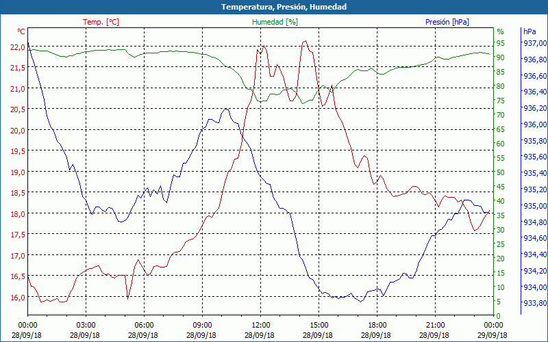Click temperature axis value 18,0
548x342 pixels.
pos(19,214)
